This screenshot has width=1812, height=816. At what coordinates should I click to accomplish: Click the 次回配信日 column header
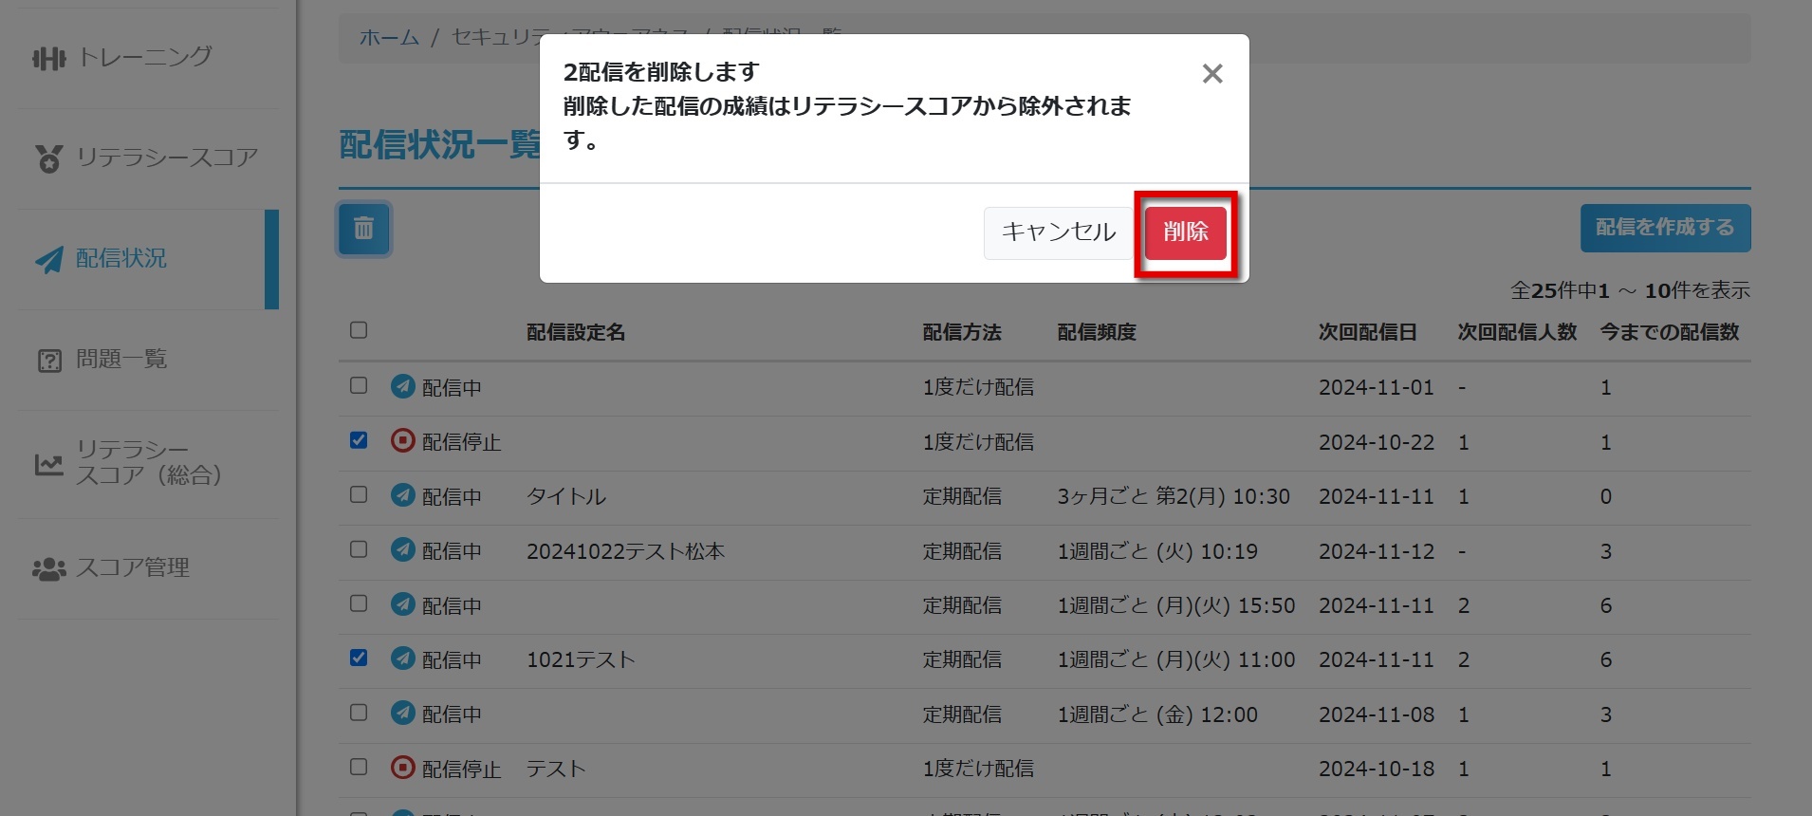click(1368, 332)
